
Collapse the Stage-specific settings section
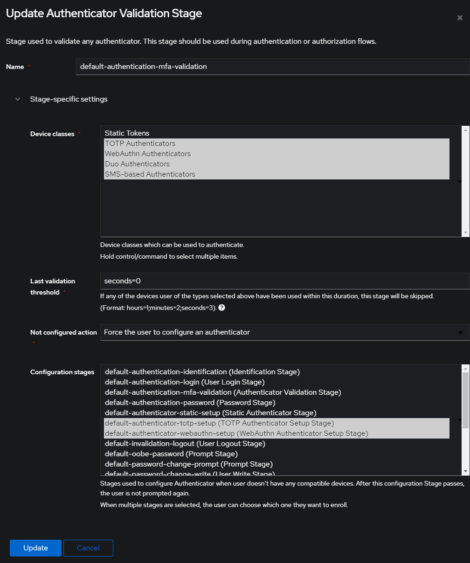pyautogui.click(x=18, y=99)
